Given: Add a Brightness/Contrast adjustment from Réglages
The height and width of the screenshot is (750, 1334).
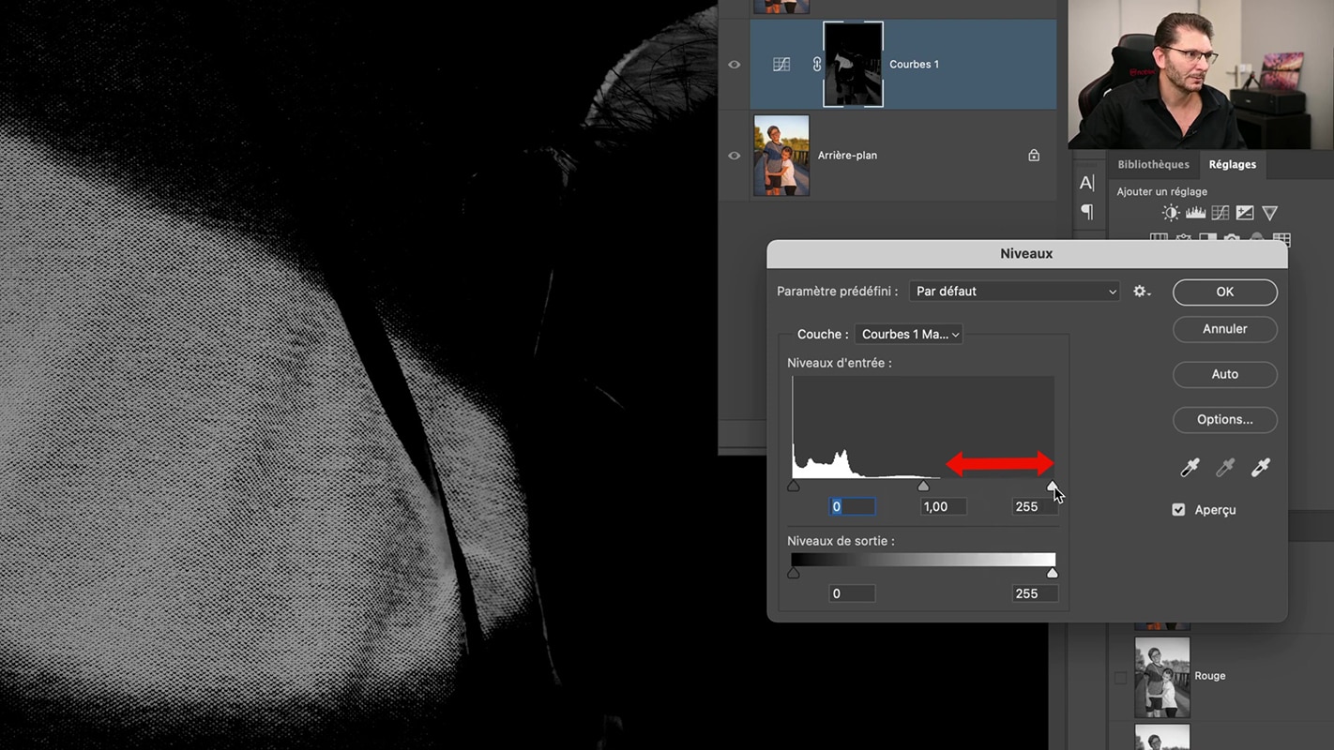Looking at the screenshot, I should coord(1171,213).
